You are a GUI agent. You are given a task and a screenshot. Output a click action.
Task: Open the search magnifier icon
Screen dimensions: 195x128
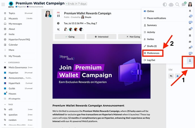coord(177,4)
